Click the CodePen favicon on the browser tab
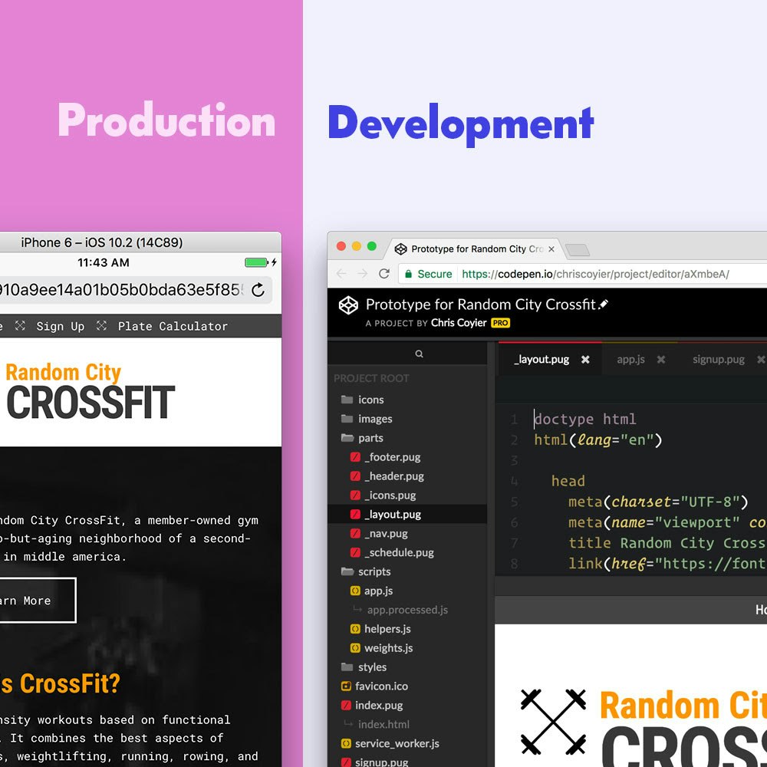Image resolution: width=767 pixels, height=767 pixels. [x=400, y=249]
